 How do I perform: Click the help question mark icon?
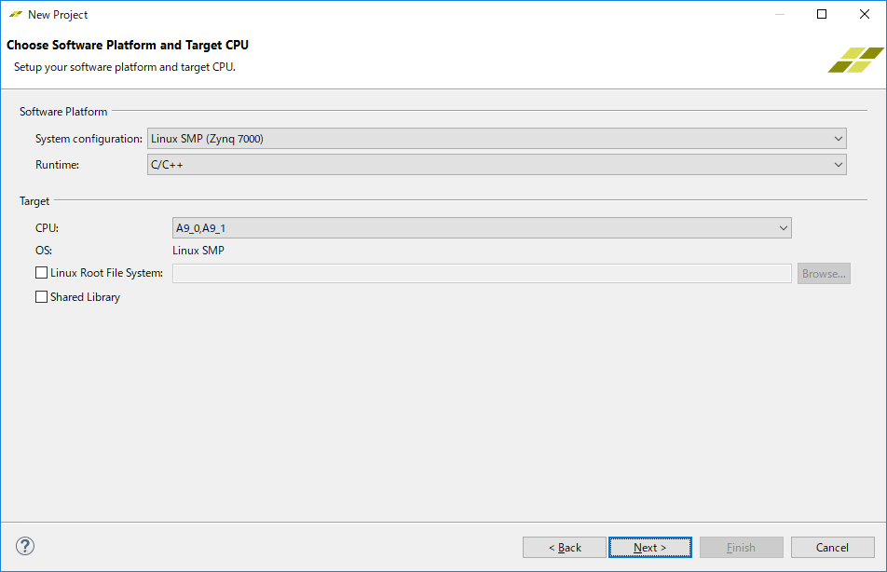click(x=25, y=547)
